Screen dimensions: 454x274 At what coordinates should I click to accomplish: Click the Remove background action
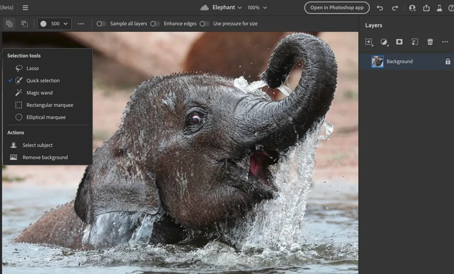coord(45,157)
